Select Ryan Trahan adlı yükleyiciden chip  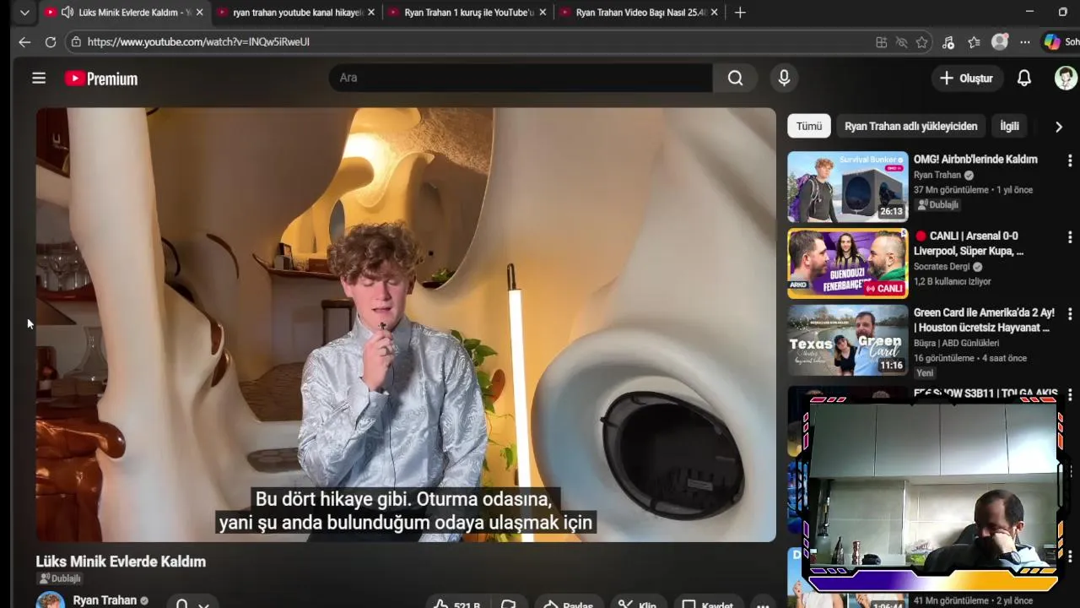[911, 126]
